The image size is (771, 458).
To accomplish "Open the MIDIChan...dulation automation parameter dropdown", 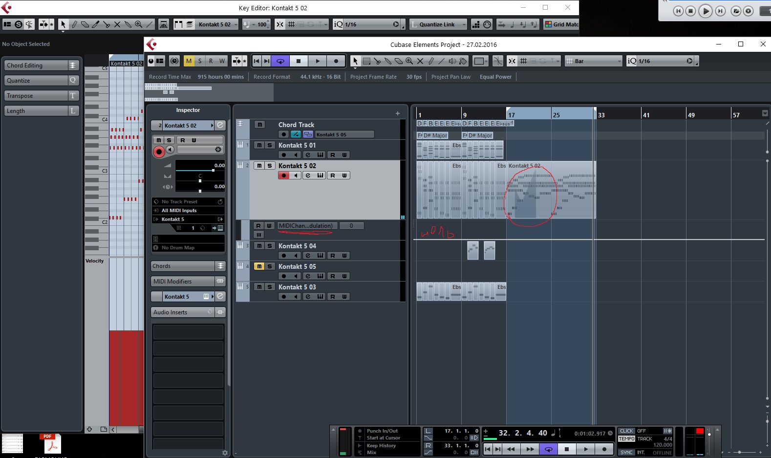I will coord(307,226).
